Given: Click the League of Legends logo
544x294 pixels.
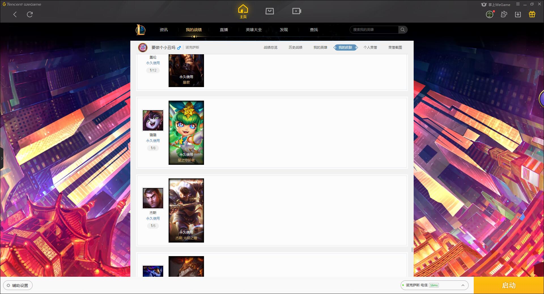Looking at the screenshot, I should (x=141, y=30).
